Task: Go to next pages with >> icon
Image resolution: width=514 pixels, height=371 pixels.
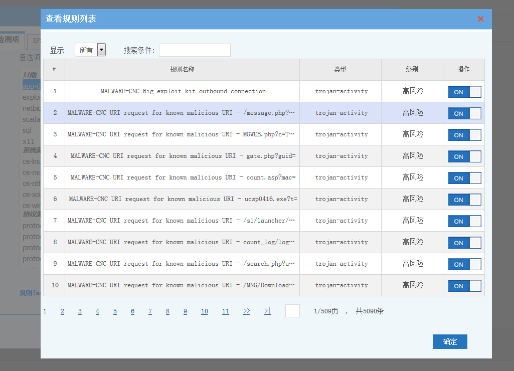Action: point(246,311)
